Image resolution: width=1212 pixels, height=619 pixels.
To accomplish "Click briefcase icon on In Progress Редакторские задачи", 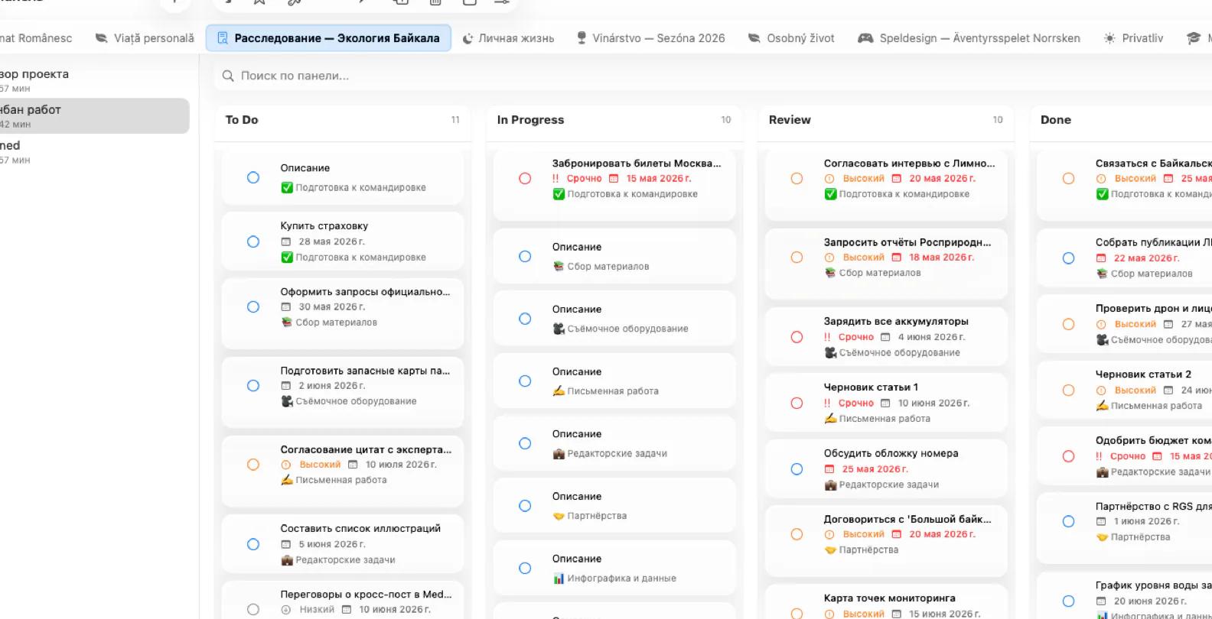I will tap(559, 453).
